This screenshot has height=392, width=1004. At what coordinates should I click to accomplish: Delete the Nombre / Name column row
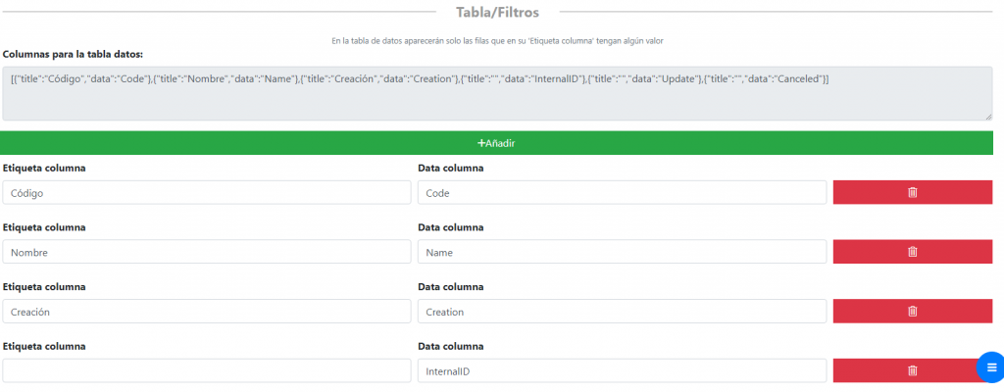pyautogui.click(x=912, y=252)
